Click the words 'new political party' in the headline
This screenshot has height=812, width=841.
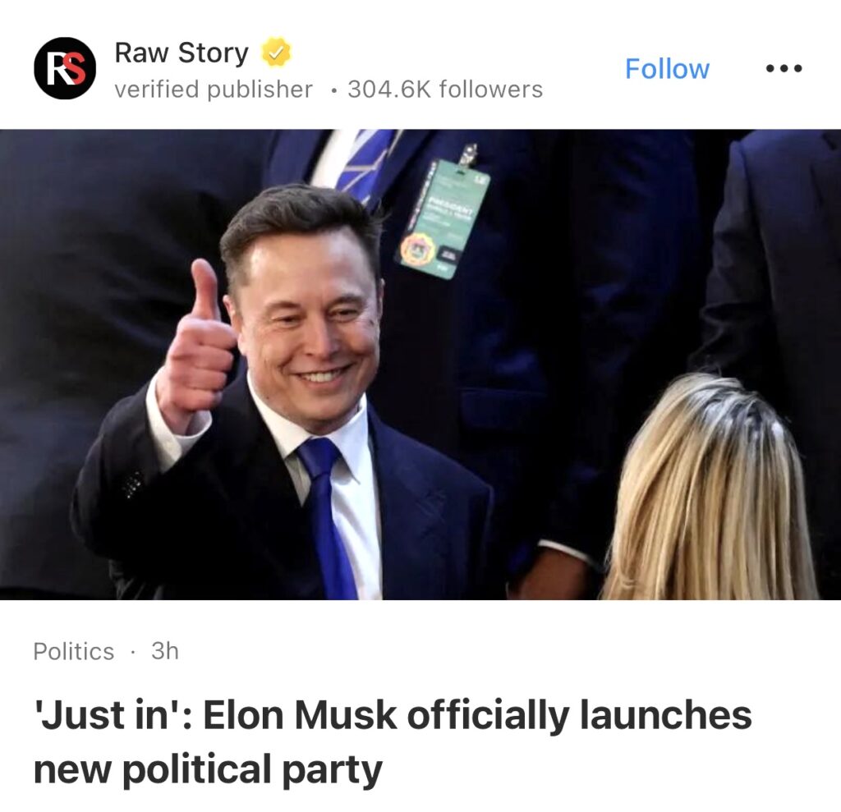point(208,768)
